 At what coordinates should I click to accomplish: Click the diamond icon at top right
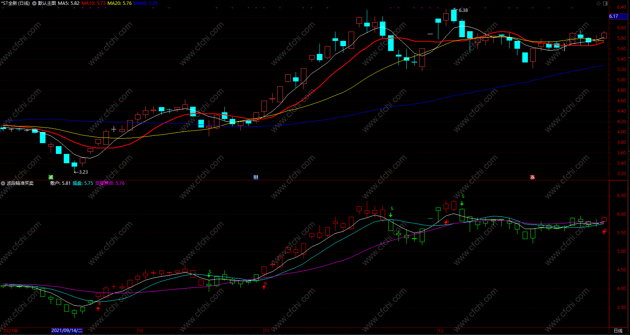(x=599, y=3)
